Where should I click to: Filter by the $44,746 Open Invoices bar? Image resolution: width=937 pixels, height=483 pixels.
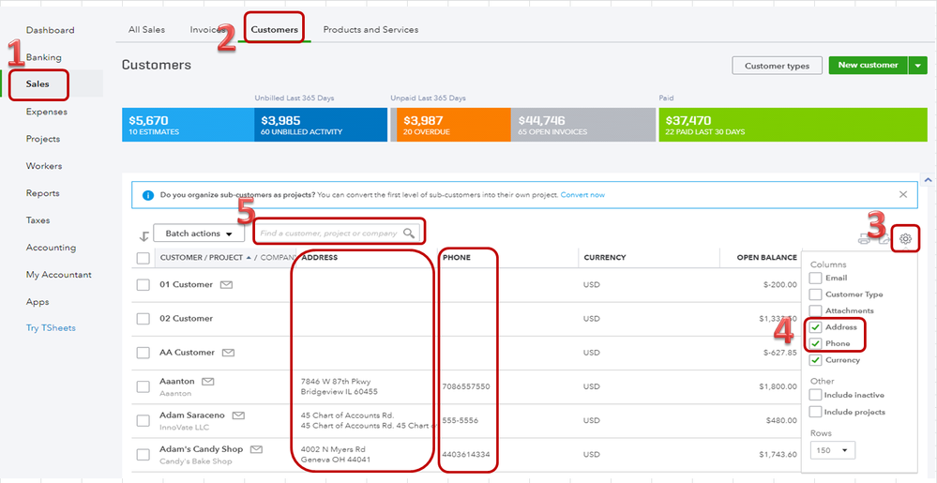point(583,125)
